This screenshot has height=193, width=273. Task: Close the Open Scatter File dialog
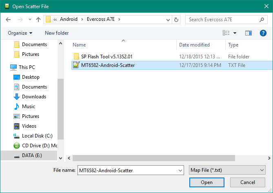(x=266, y=6)
